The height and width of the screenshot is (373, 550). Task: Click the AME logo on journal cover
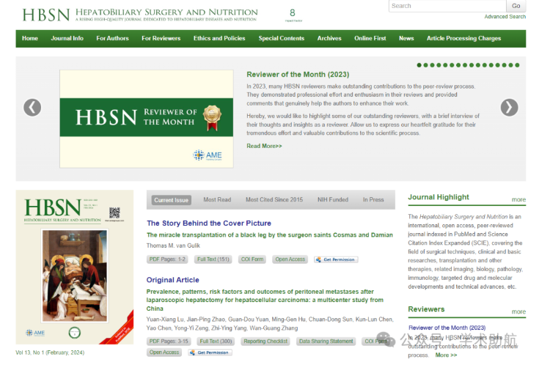coord(35,333)
